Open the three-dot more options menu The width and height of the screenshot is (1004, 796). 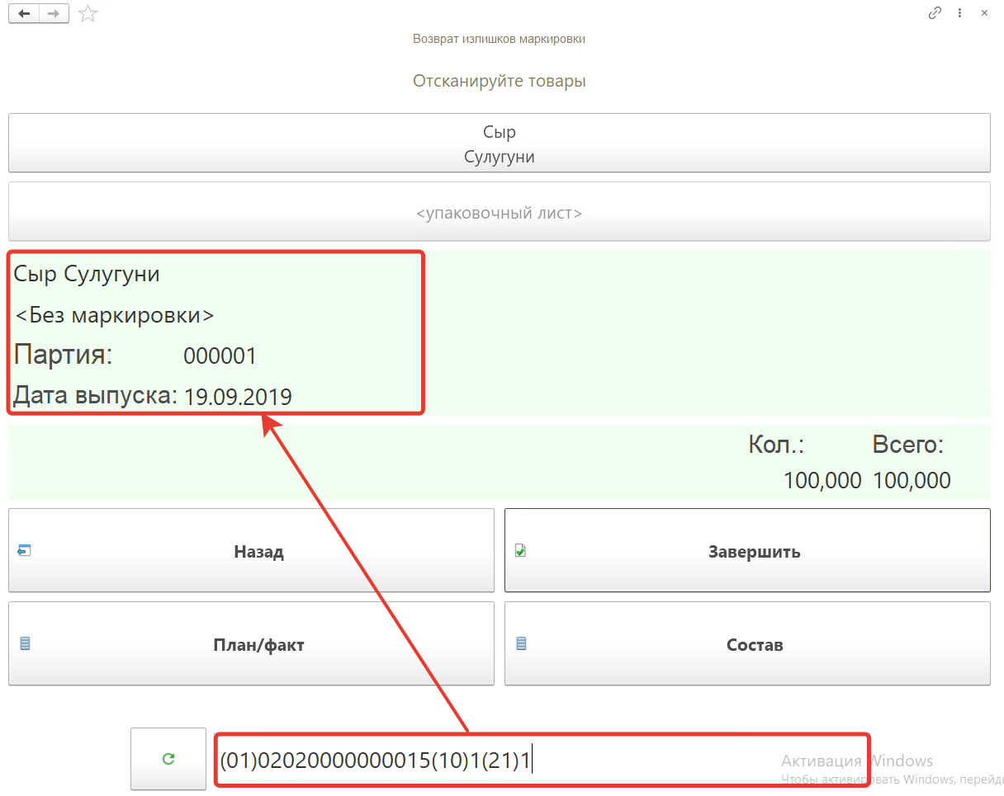coord(959,13)
